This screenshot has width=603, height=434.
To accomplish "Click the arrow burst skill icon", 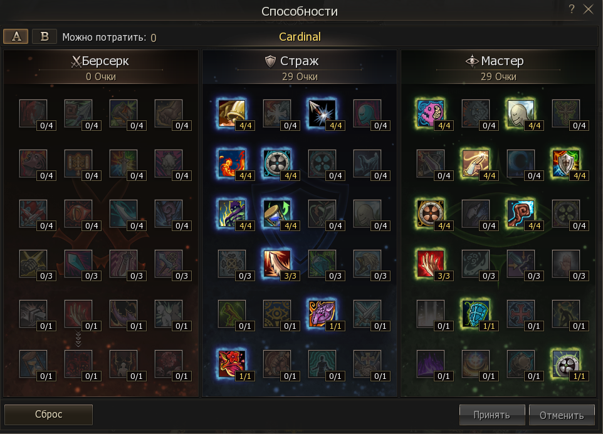I will tap(322, 113).
